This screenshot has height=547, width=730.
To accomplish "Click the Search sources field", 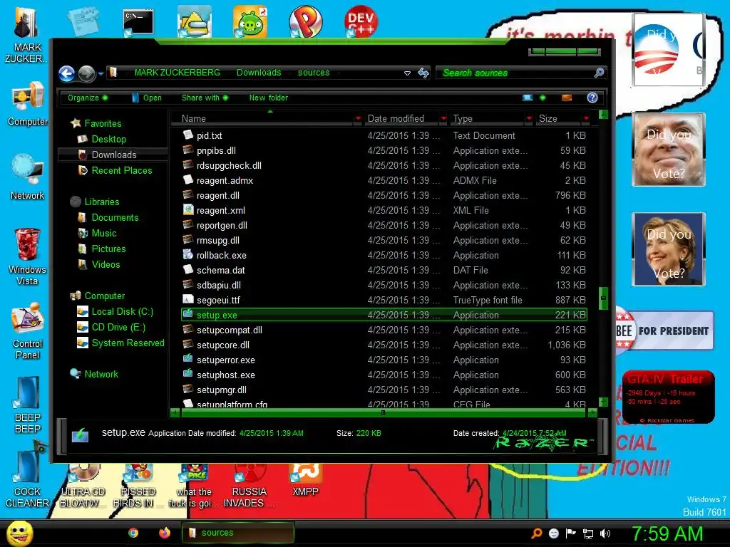I will click(x=515, y=73).
